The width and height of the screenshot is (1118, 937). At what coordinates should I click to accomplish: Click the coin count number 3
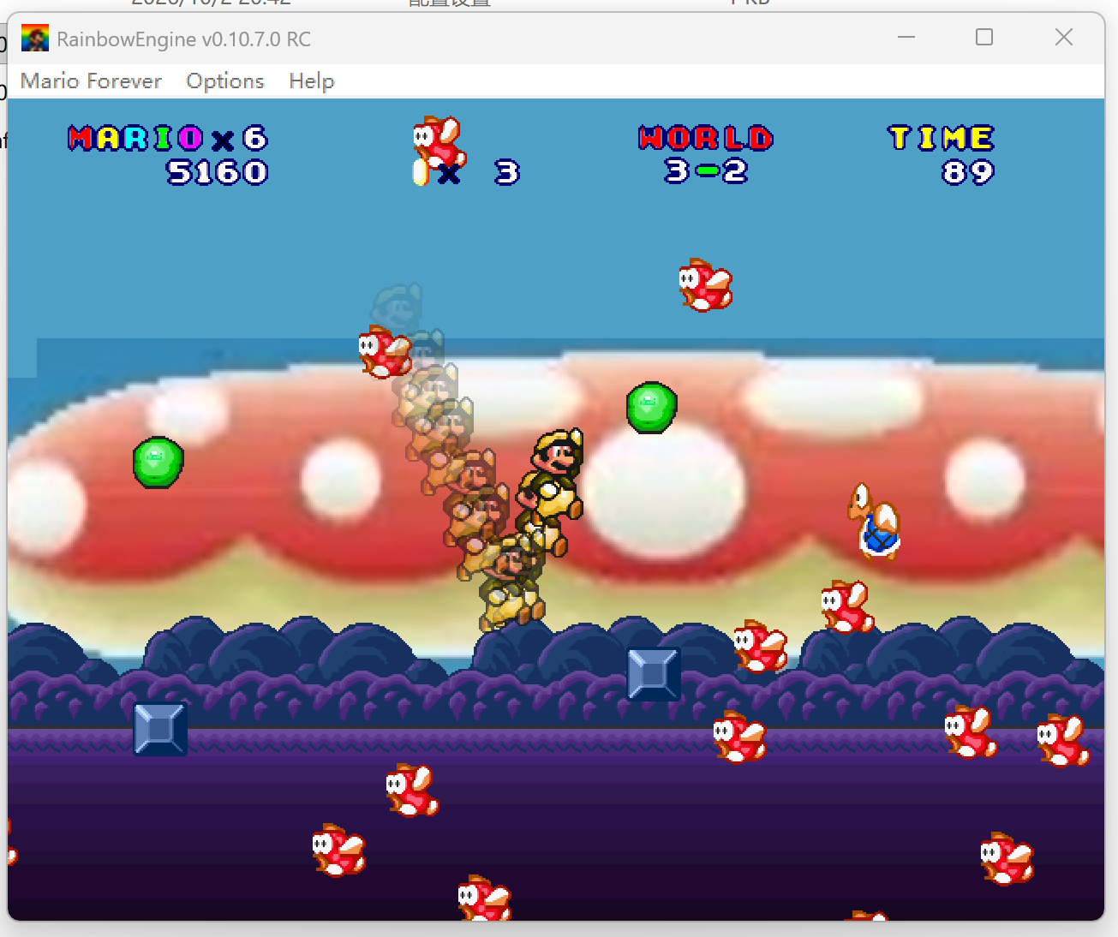click(x=507, y=173)
